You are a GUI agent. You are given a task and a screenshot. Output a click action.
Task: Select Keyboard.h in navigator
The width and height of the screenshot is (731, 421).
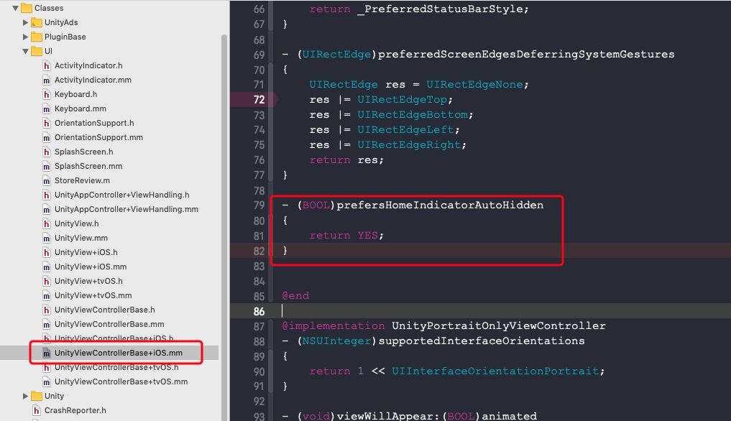pos(76,94)
